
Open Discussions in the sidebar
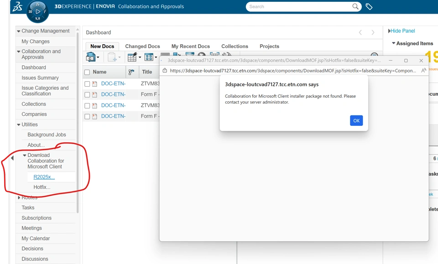pos(35,259)
